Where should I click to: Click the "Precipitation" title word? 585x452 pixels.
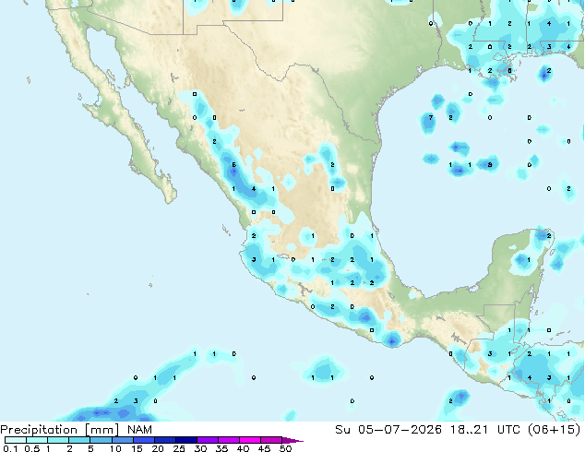click(39, 430)
